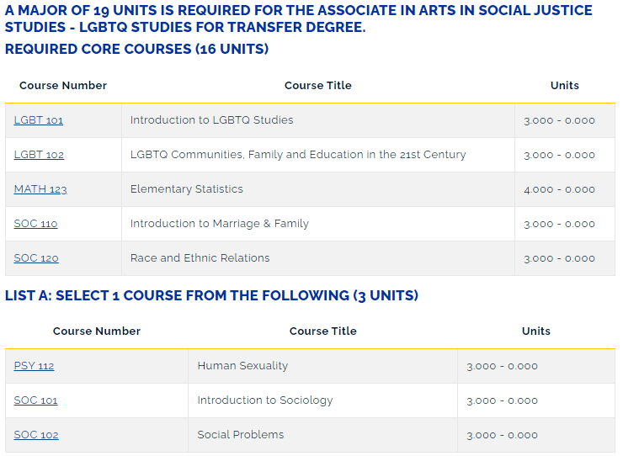Click the Social Problems title cell

pos(241,435)
